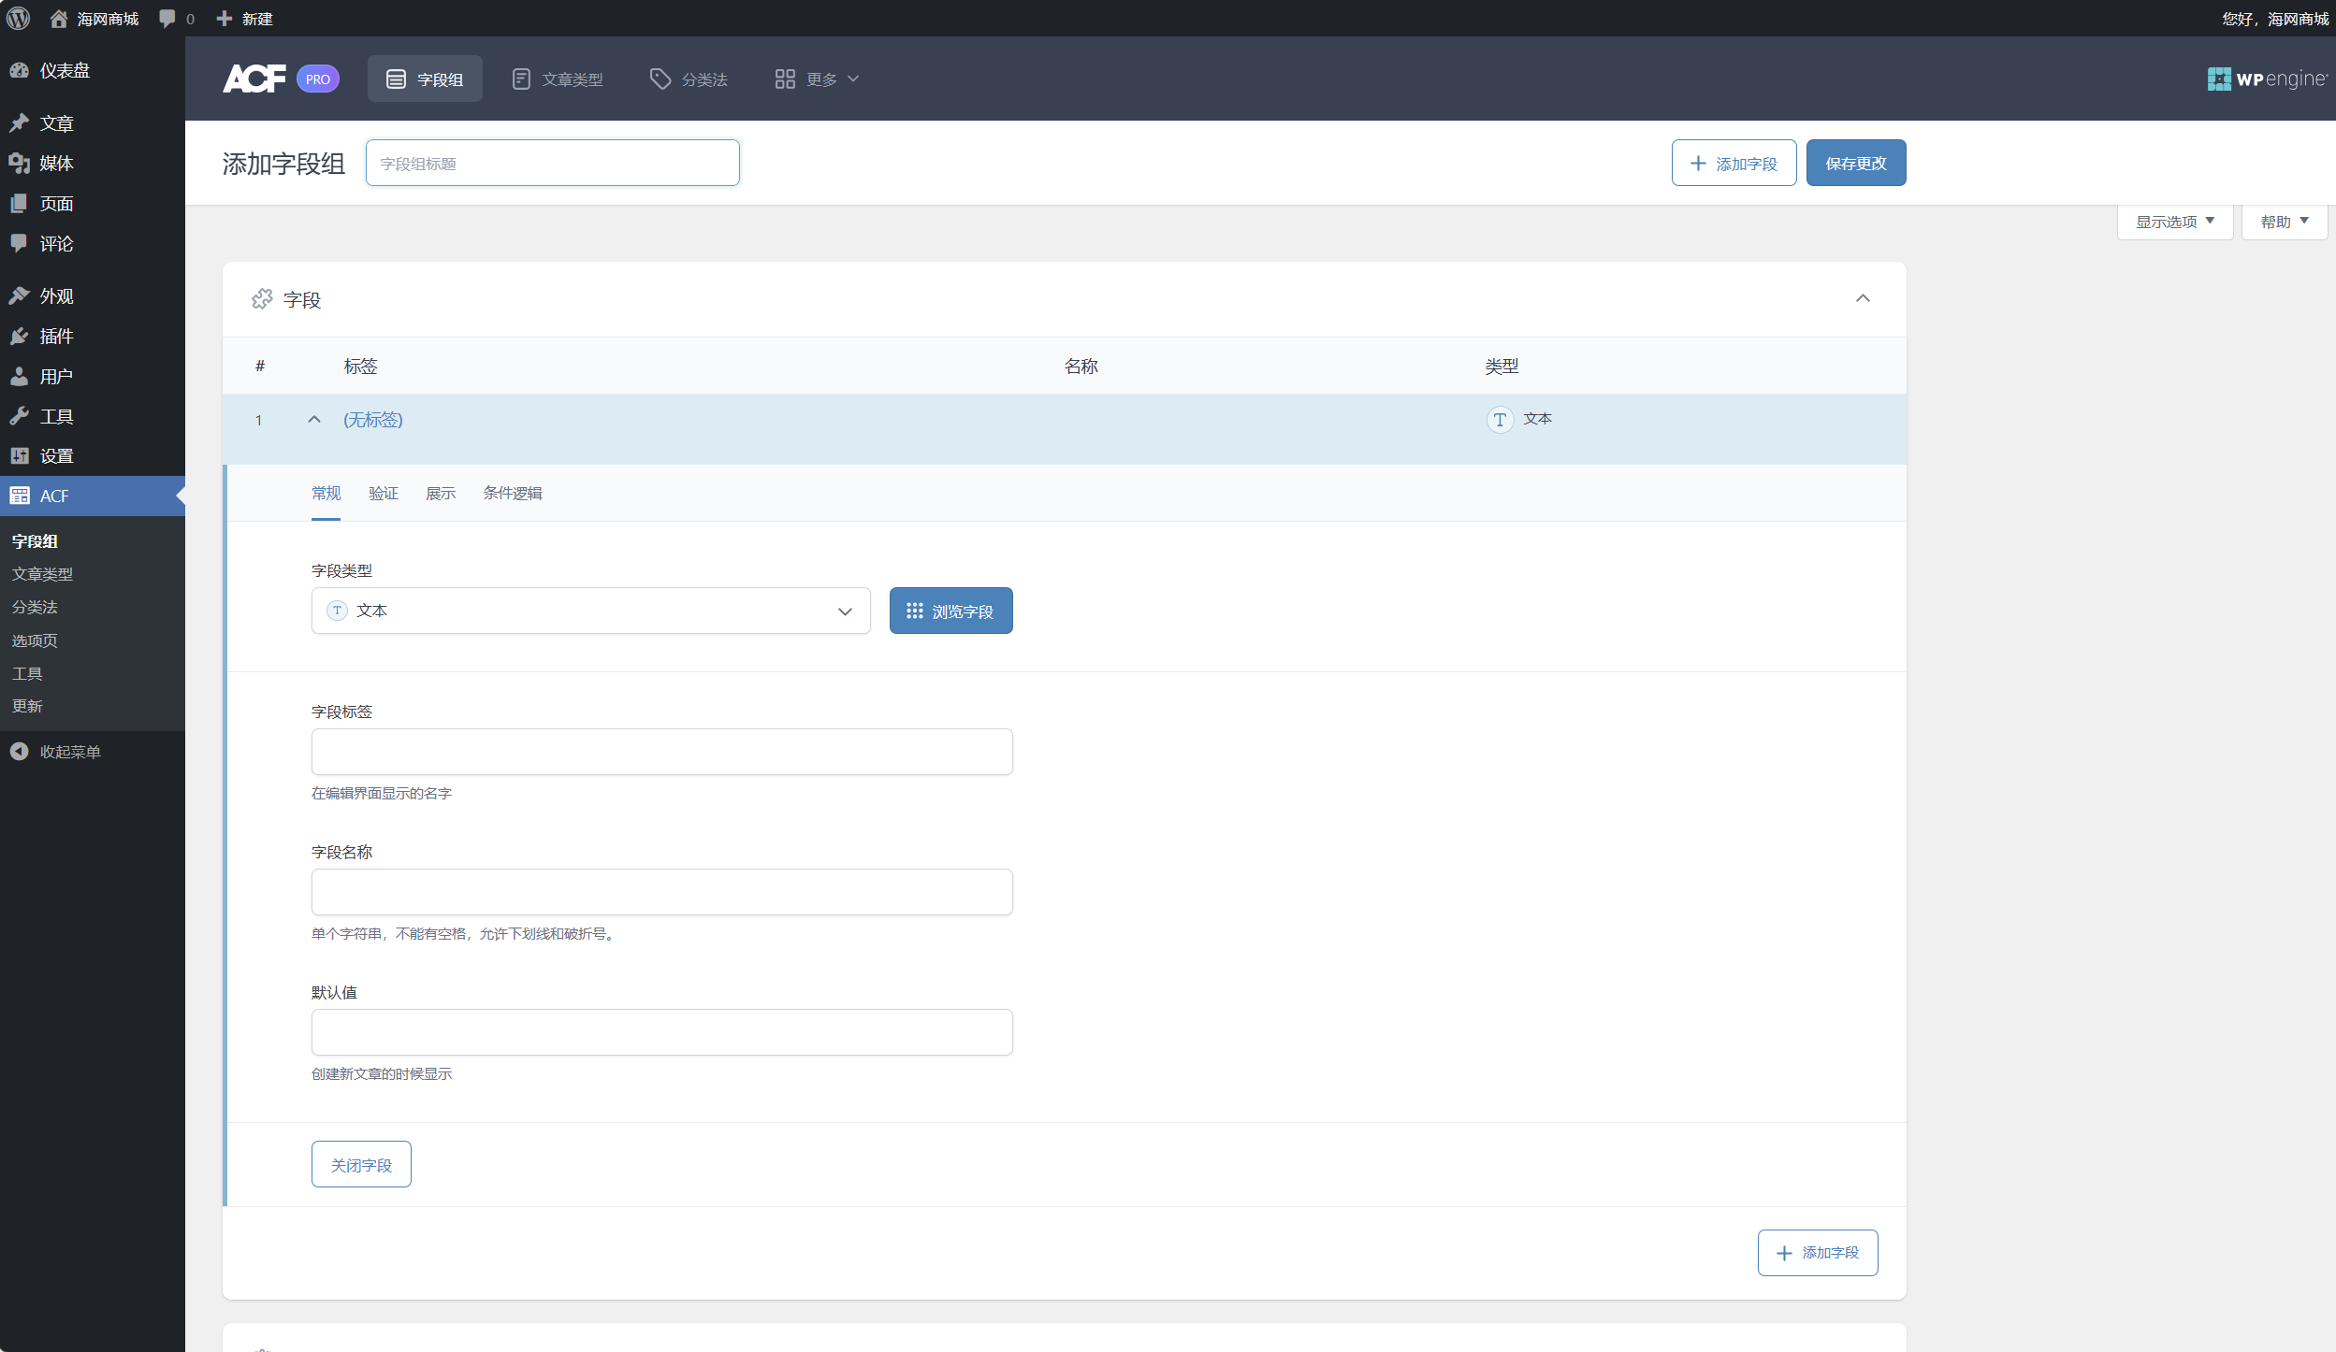The width and height of the screenshot is (2336, 1352).
Task: Click the (无标签) field label link
Action: [373, 420]
